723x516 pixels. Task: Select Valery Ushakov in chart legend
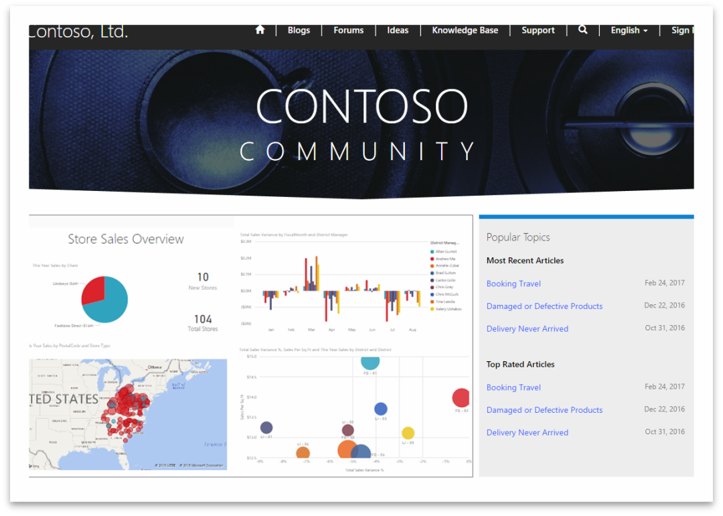(446, 309)
